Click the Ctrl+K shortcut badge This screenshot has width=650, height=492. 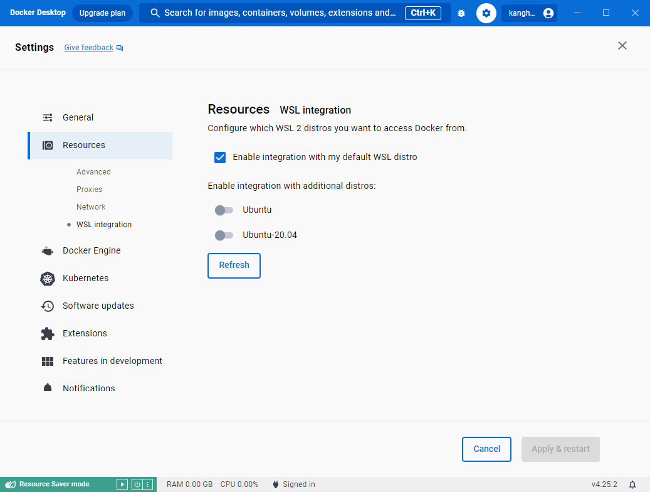pos(423,13)
